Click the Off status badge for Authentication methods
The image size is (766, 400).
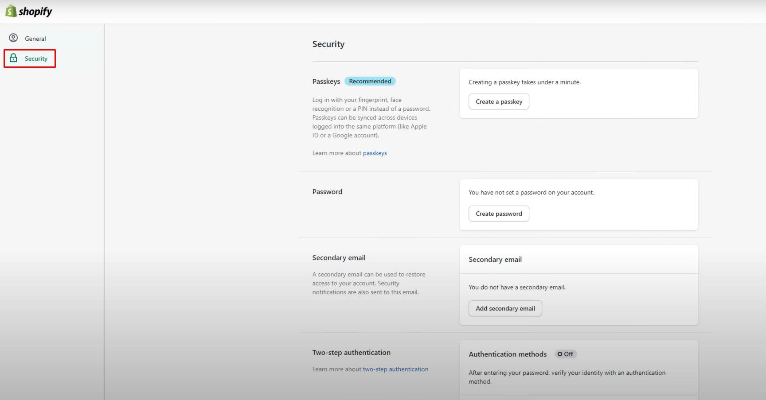(566, 354)
